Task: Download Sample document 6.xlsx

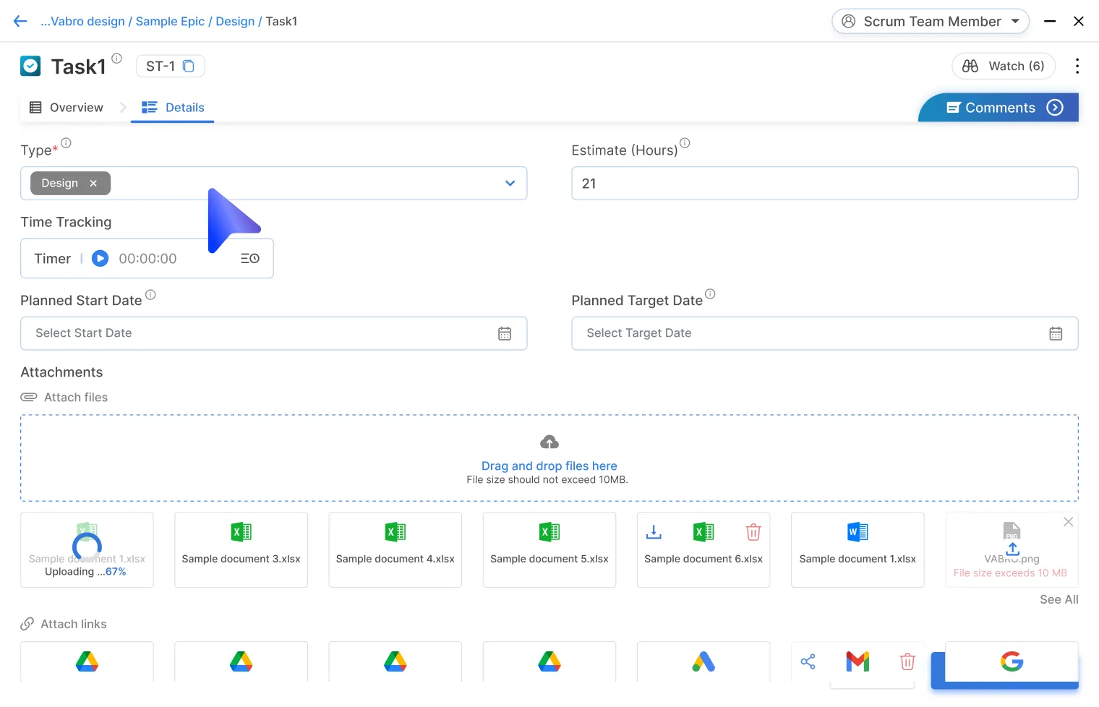Action: click(654, 533)
